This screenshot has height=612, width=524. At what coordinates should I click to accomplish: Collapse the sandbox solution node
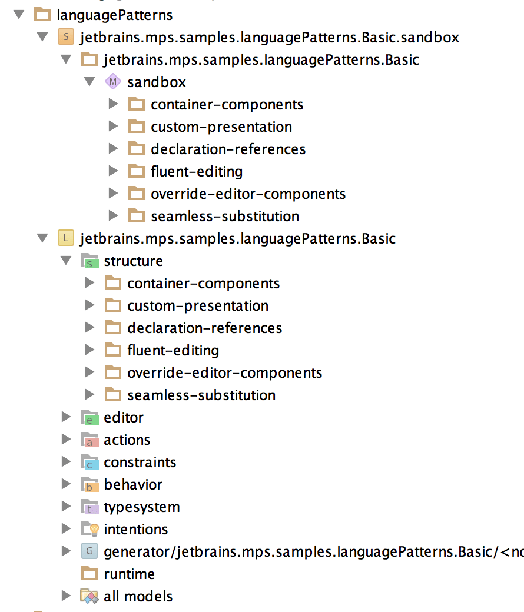coord(42,37)
